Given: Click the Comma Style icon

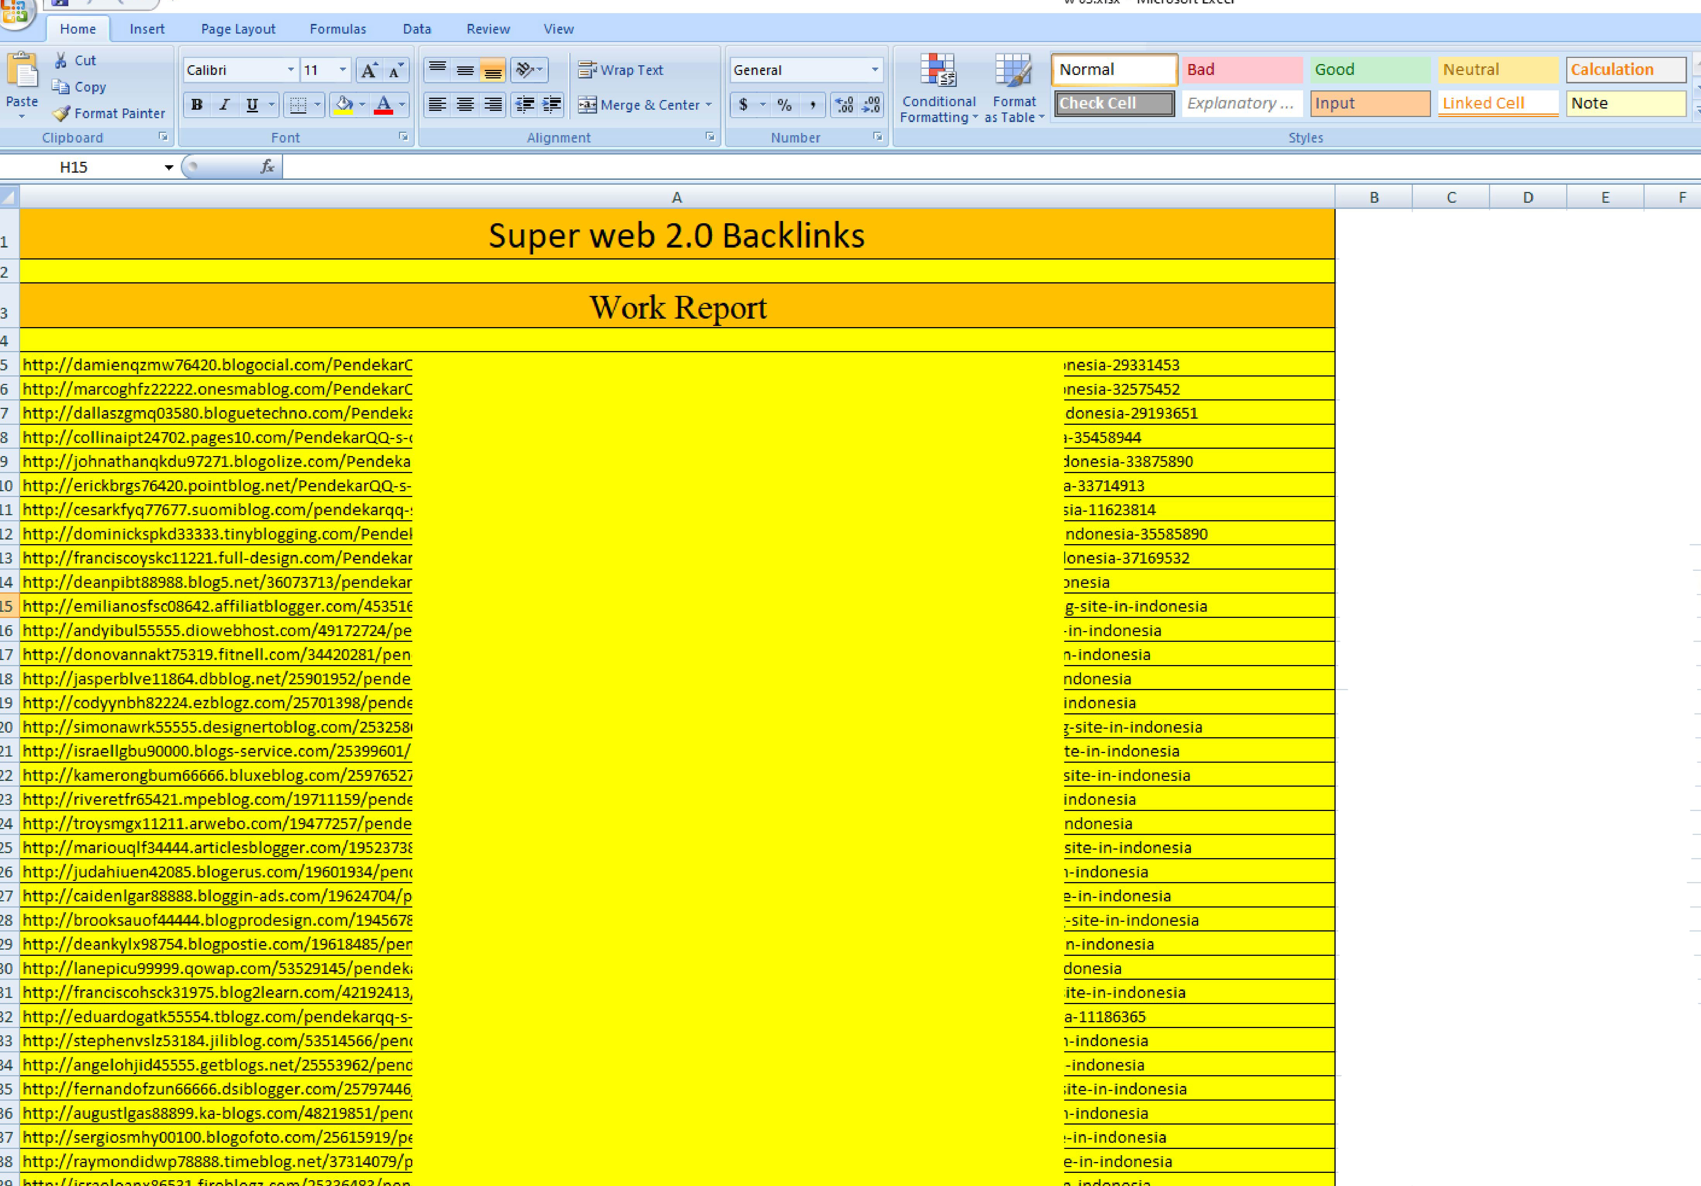Looking at the screenshot, I should tap(813, 104).
